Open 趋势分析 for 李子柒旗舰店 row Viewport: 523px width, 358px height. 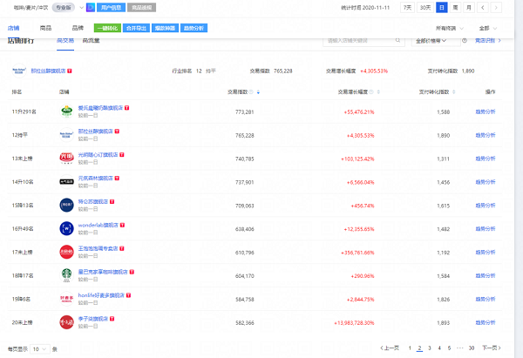486,322
